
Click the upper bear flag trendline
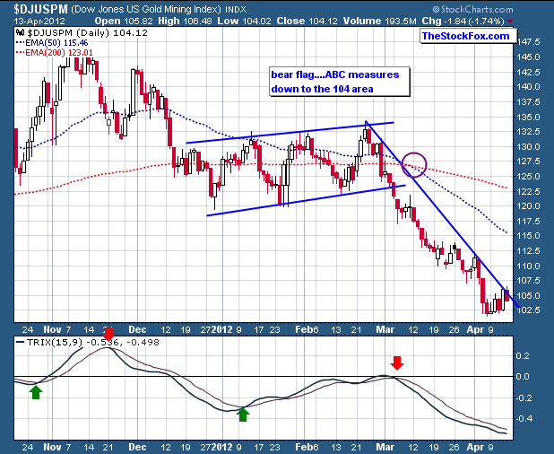coord(289,133)
